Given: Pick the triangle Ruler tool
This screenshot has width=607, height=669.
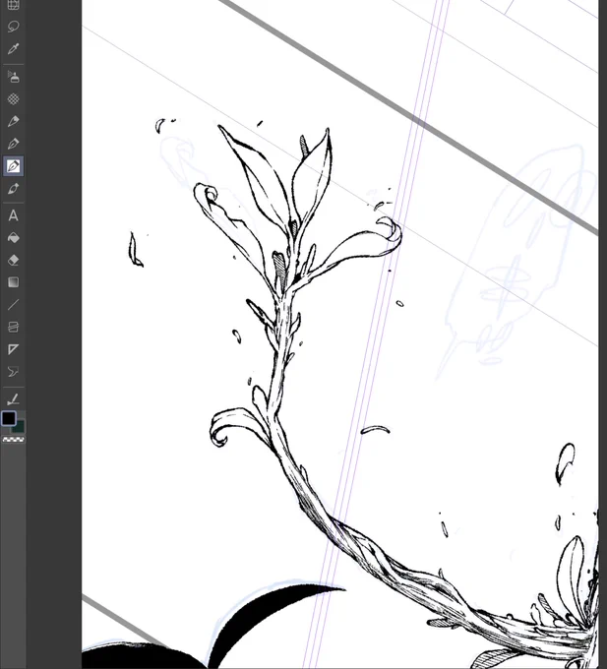Looking at the screenshot, I should tap(13, 349).
